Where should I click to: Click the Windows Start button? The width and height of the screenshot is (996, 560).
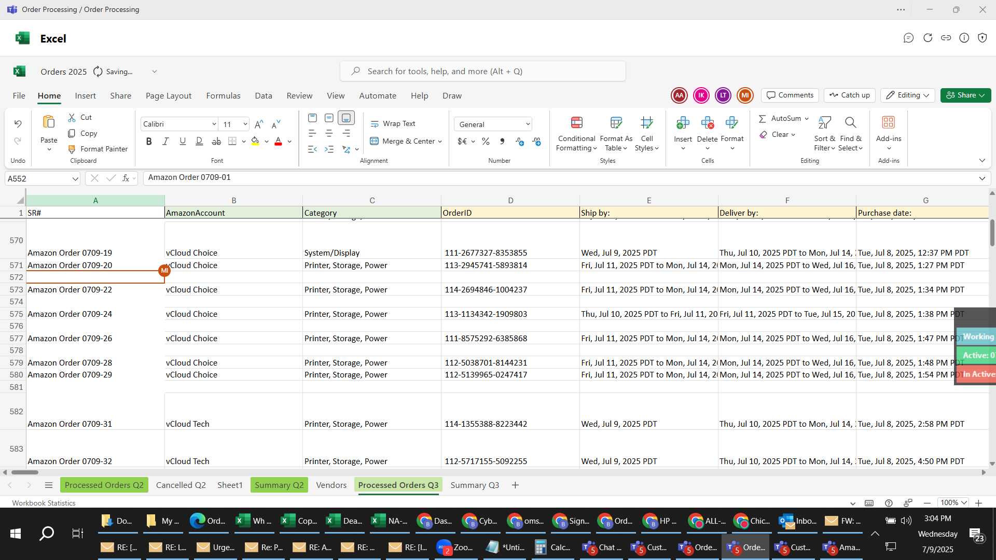(x=15, y=534)
